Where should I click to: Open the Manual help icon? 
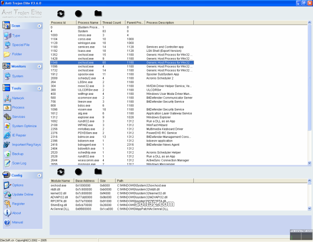(7, 222)
